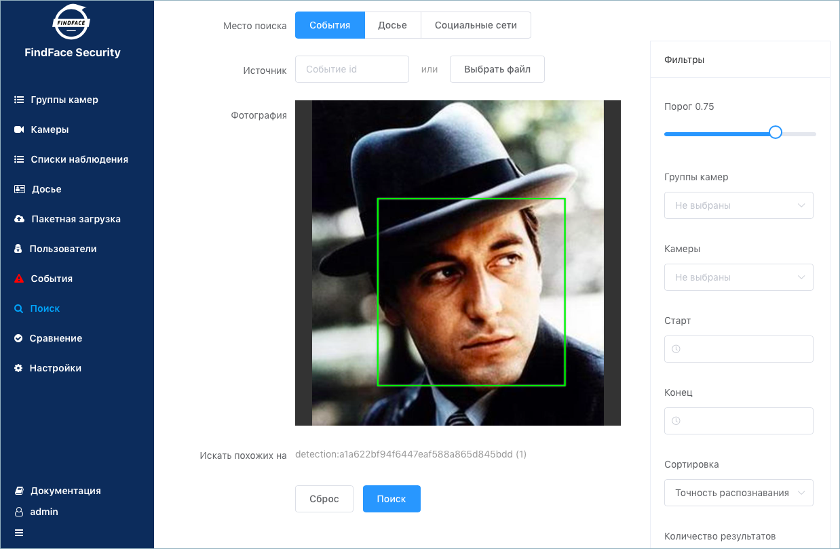Click the detection id text

coord(411,454)
